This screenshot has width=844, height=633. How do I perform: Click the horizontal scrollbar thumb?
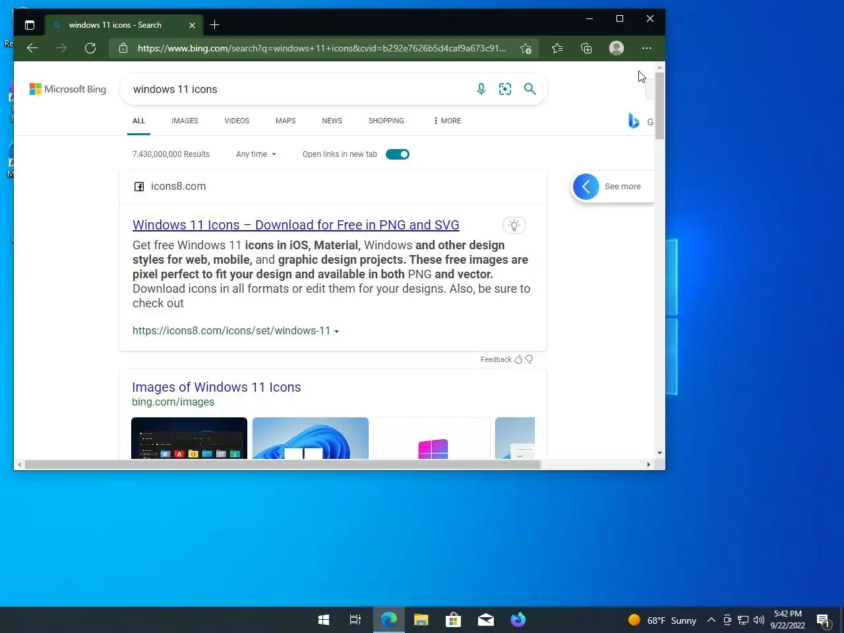pos(282,464)
